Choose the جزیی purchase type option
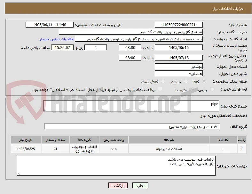 pyautogui.click(x=212, y=89)
